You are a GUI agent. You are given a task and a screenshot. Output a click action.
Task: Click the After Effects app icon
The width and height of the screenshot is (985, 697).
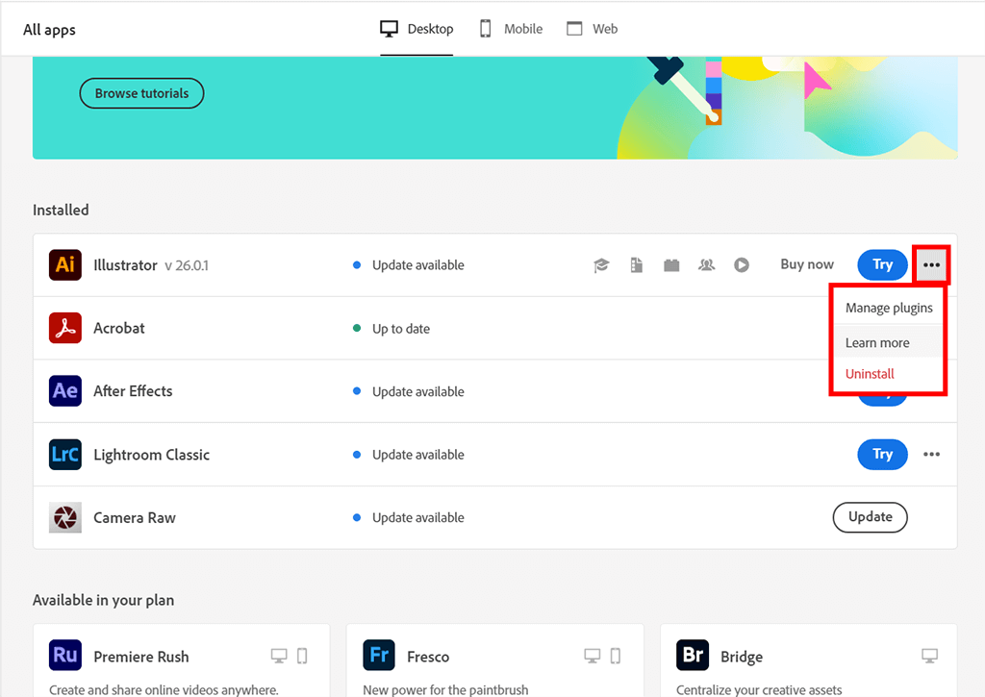pyautogui.click(x=65, y=390)
